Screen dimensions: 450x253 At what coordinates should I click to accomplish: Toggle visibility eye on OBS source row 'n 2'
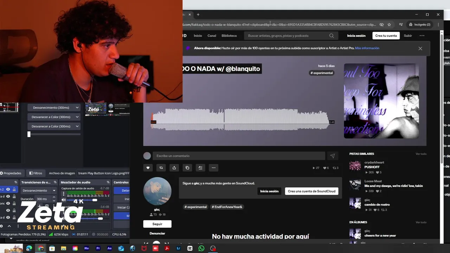click(x=8, y=189)
